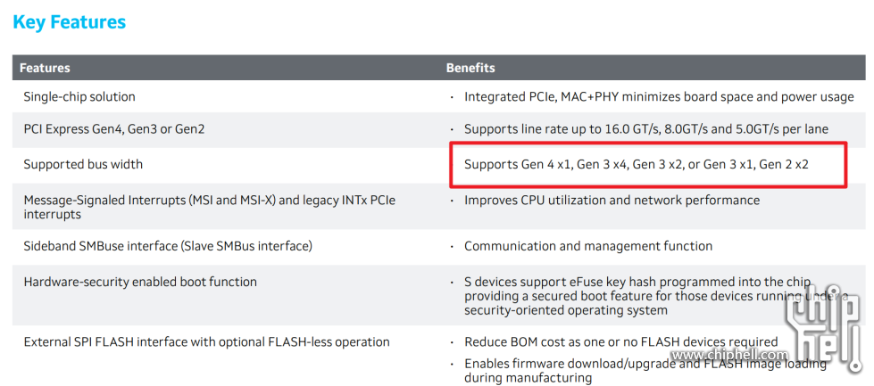Screen dimensions: 874x386
Task: Click the www.chiphell.com watermark link
Action: pos(730,354)
